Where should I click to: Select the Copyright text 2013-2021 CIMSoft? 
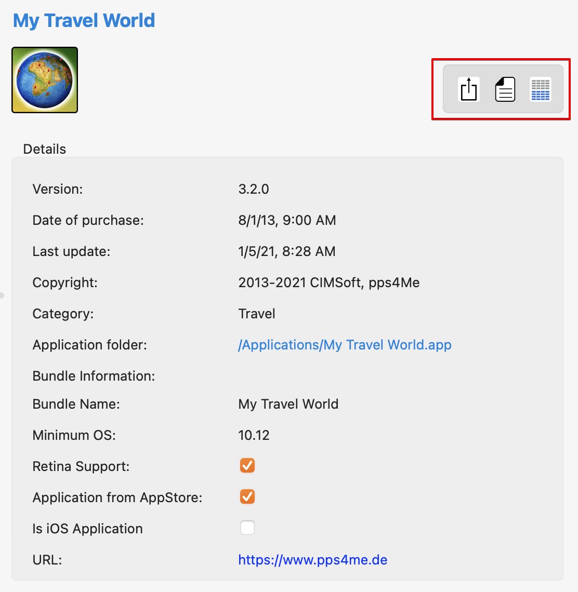tap(300, 282)
